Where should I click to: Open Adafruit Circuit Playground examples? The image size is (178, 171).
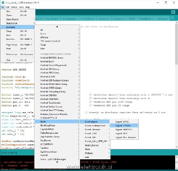(x=57, y=65)
